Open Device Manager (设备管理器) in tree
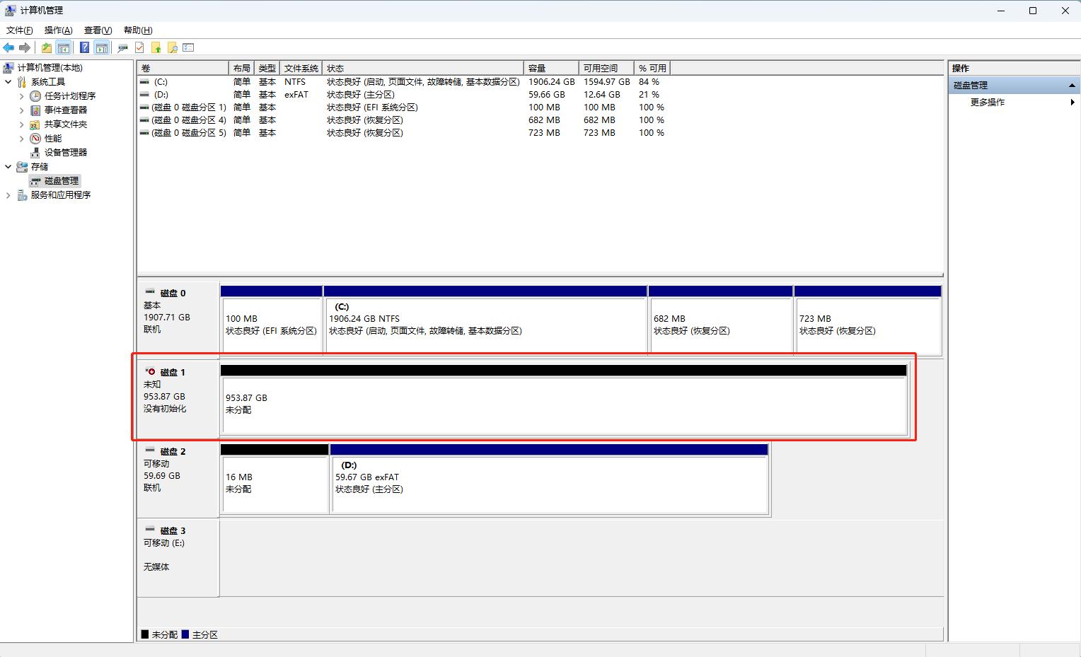 click(65, 152)
